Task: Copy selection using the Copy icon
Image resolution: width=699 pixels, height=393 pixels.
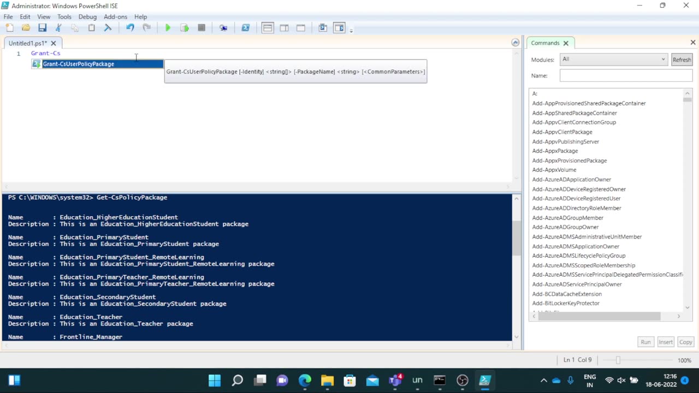Action: click(75, 28)
